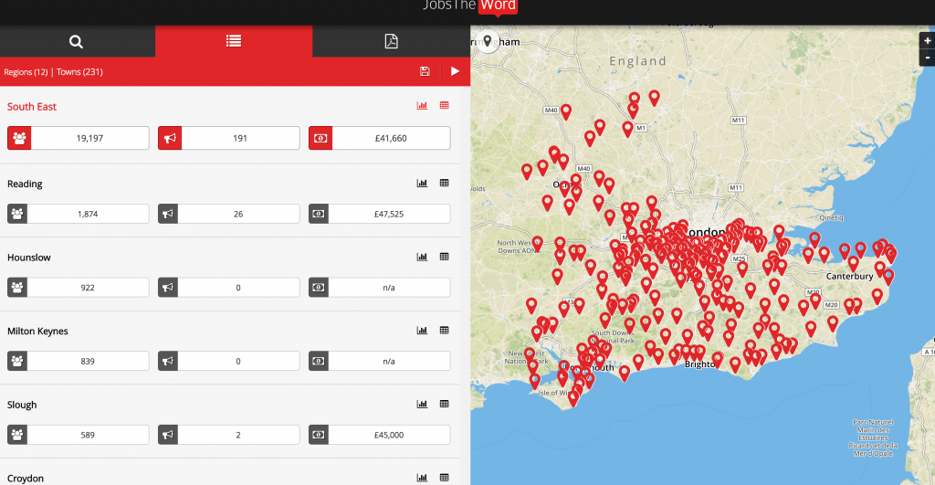Open the Reading table icon

pyautogui.click(x=445, y=184)
